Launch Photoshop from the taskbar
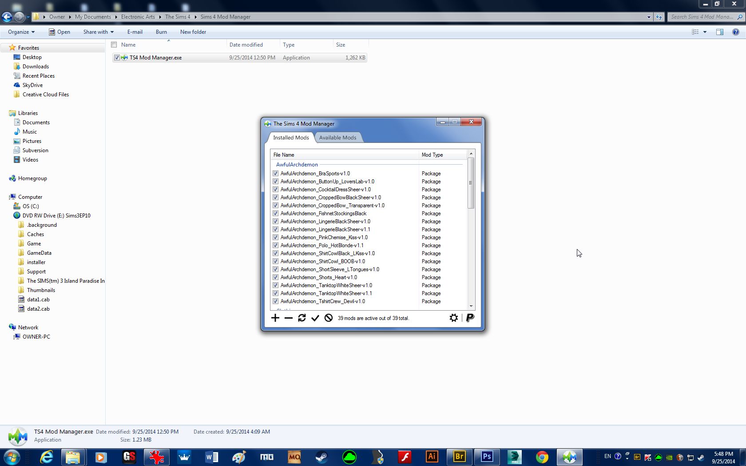 point(487,457)
